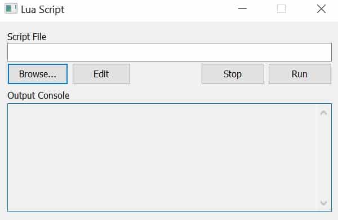Select the Edit button beside Browse
This screenshot has width=338, height=220.
(x=101, y=74)
